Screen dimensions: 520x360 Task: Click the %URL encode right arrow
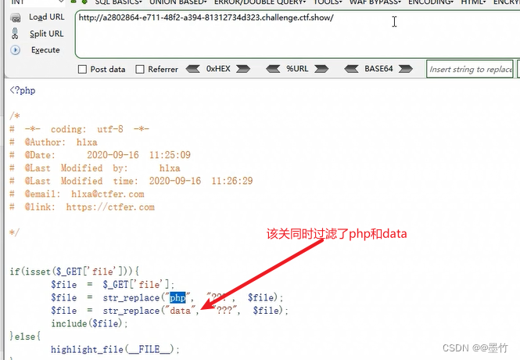click(x=321, y=69)
